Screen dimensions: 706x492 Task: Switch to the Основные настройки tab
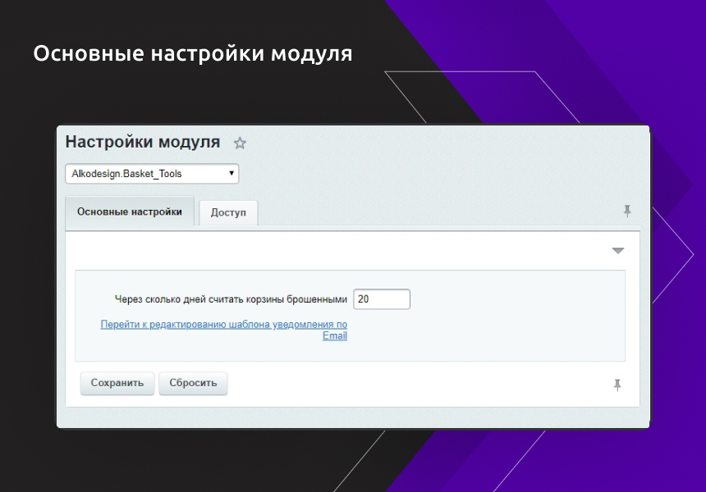(x=129, y=212)
